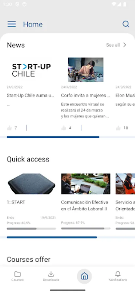
Task: Open the hamburger navigation menu
Action: click(12, 24)
